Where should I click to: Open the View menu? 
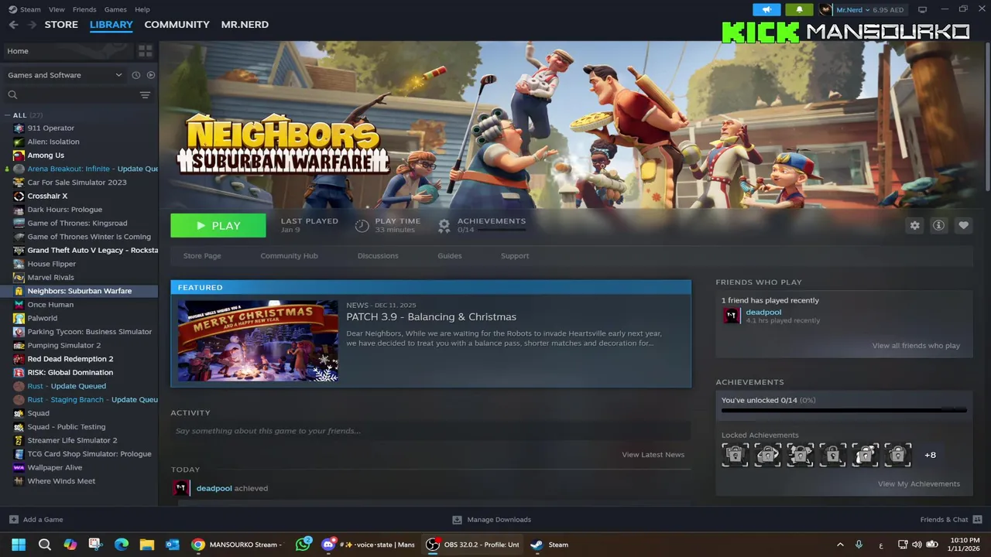57,9
